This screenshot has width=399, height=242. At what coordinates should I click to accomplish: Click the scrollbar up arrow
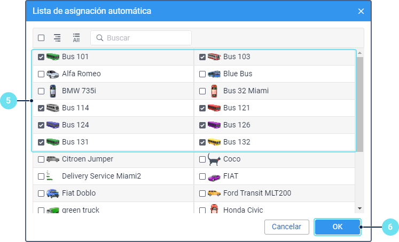(359, 53)
